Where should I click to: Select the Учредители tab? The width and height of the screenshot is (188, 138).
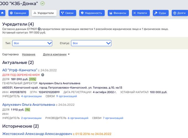44,13
